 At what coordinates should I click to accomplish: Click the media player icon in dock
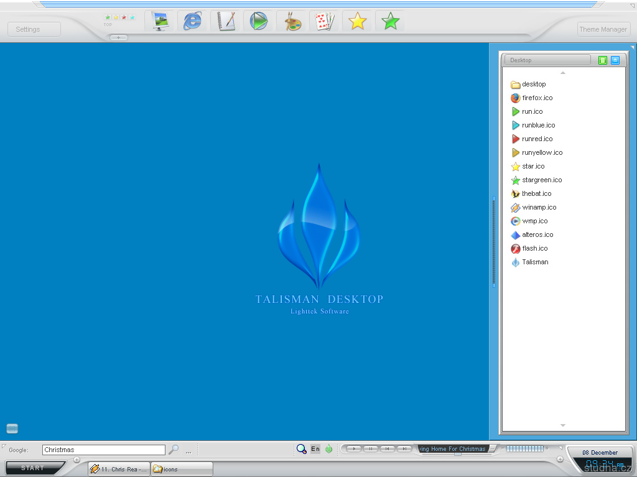(258, 21)
